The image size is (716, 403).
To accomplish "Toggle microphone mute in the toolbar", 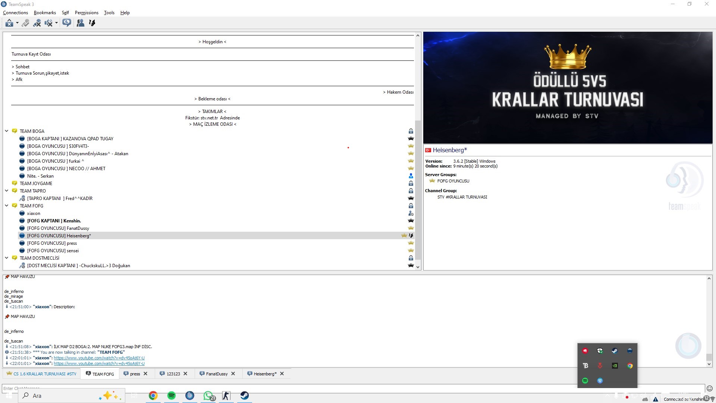I will click(37, 23).
